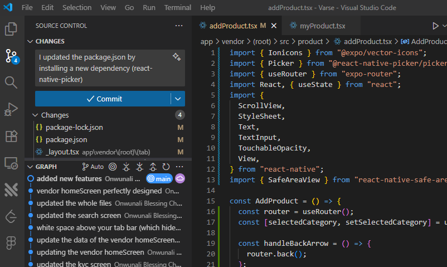Click the Run play icon in editor toolbar
The height and width of the screenshot is (267, 447).
[435, 26]
